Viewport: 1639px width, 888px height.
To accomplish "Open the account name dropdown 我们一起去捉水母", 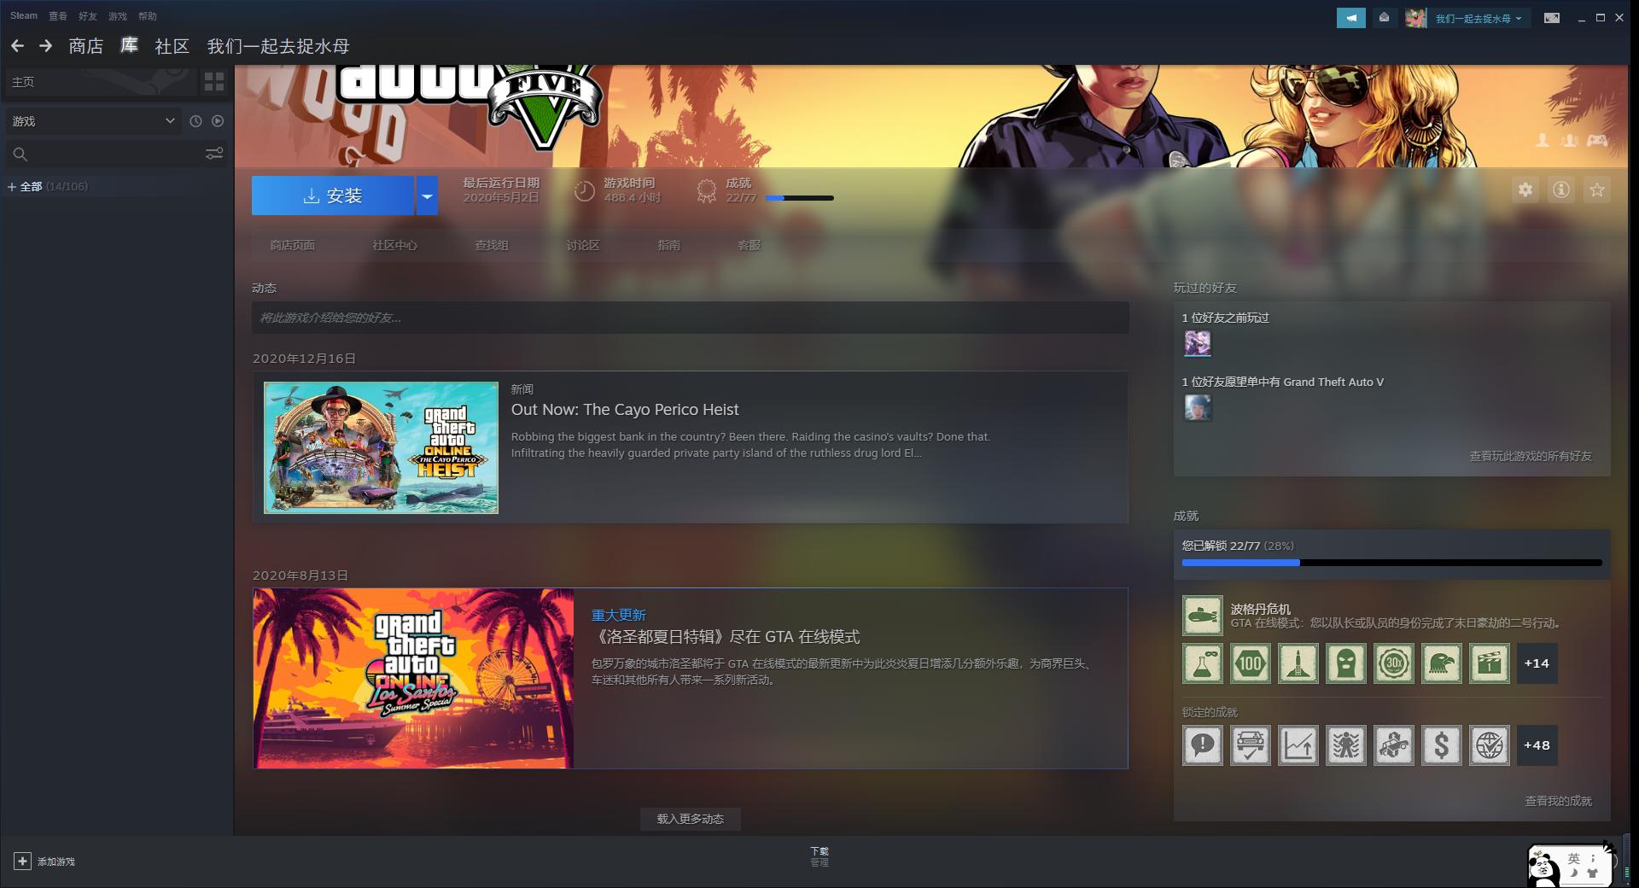I will pos(1471,17).
